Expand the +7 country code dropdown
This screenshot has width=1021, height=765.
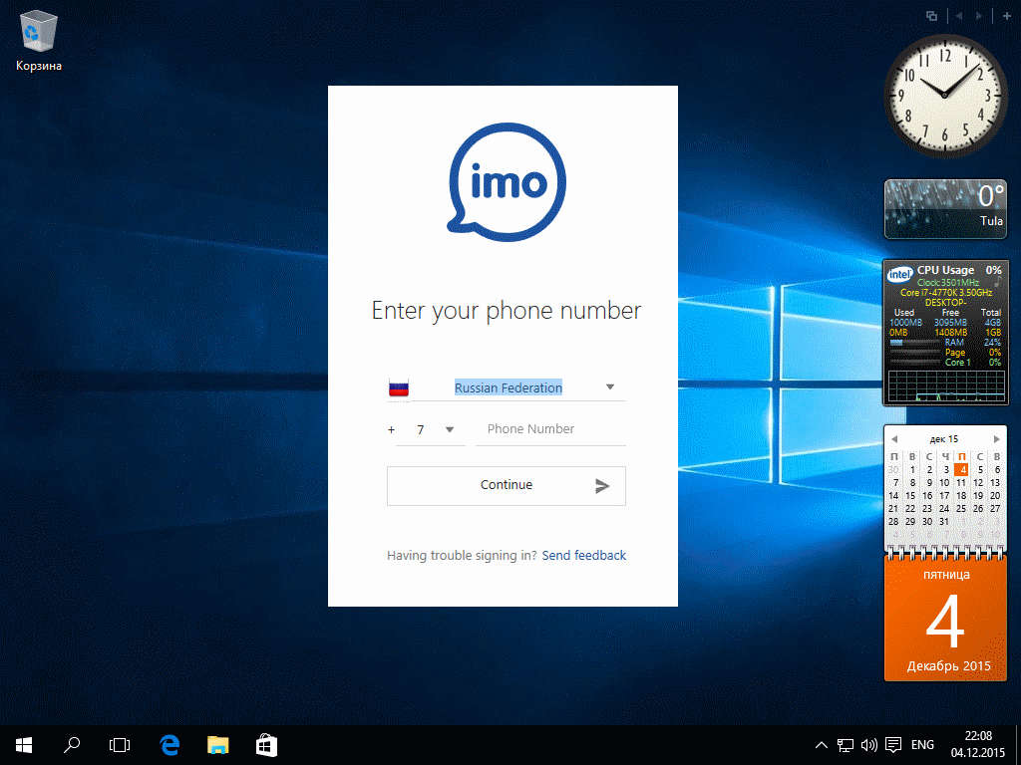point(450,429)
